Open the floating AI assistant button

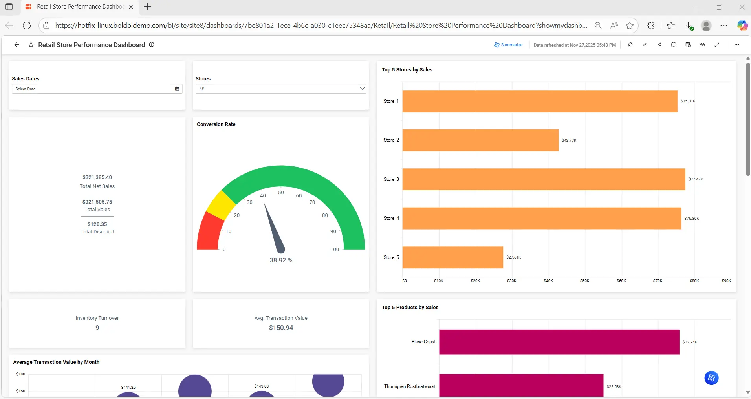(x=711, y=378)
